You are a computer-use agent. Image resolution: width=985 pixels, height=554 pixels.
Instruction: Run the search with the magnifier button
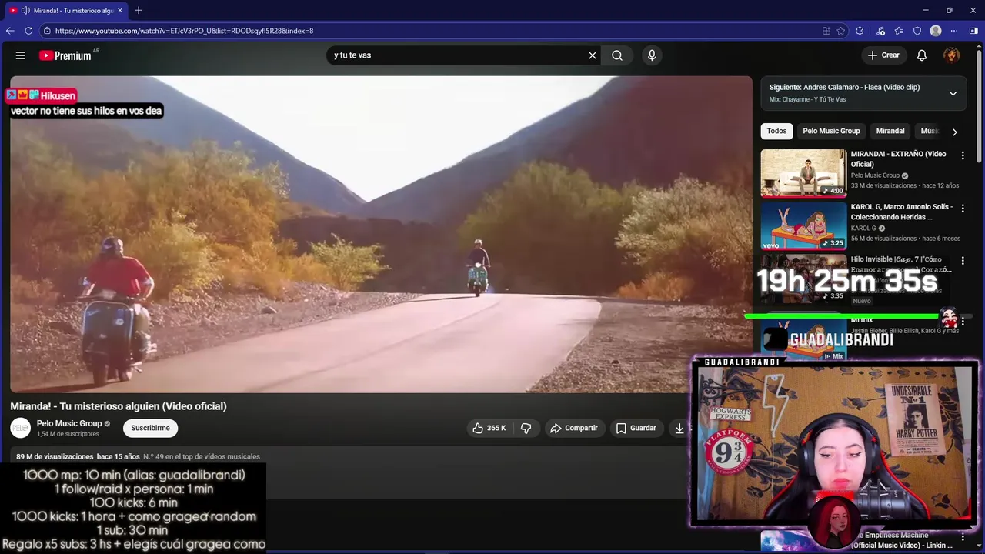coord(617,55)
